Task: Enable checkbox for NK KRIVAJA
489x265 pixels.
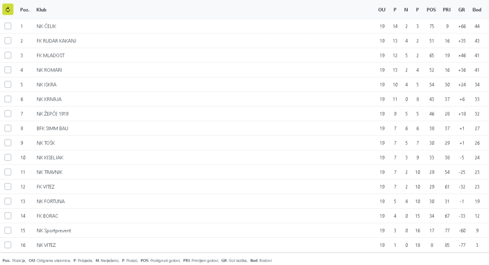Action: (8, 99)
